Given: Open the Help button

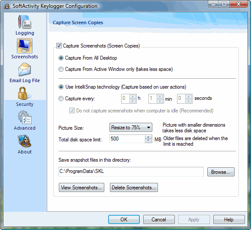Looking at the screenshot, I should coord(229,220).
